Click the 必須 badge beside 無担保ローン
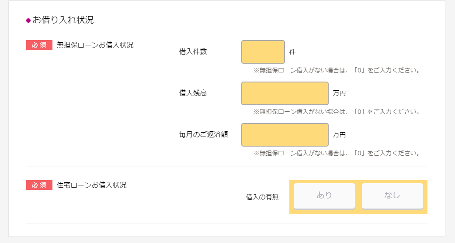The image size is (455, 243). [39, 45]
